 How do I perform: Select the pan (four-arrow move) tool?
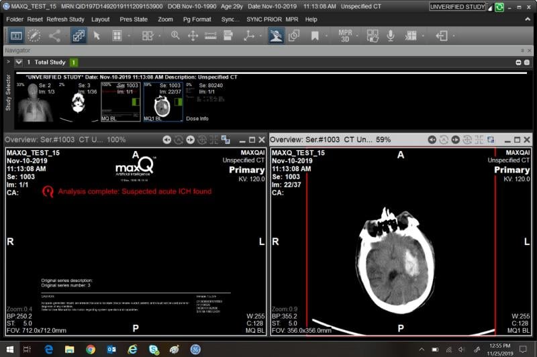point(193,36)
